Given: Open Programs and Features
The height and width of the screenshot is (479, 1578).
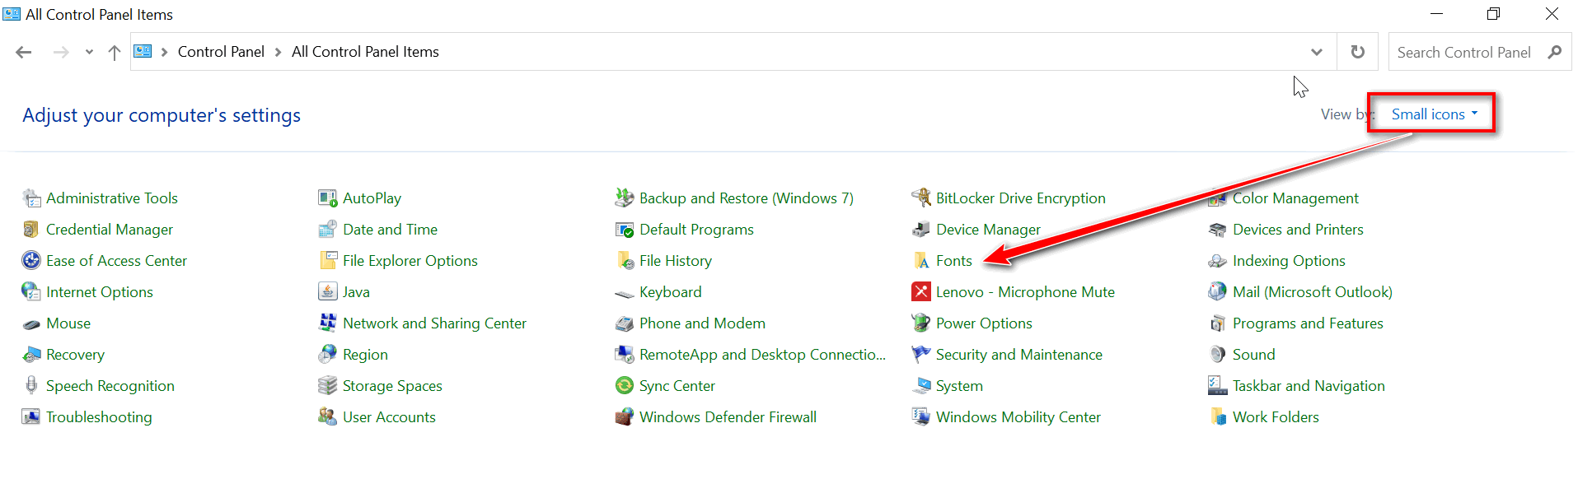Looking at the screenshot, I should pyautogui.click(x=1308, y=323).
